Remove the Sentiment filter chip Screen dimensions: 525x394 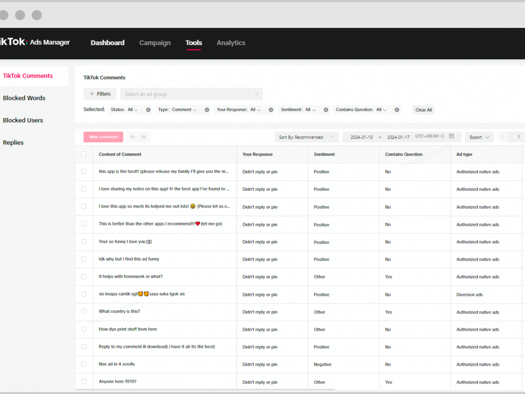(x=326, y=110)
